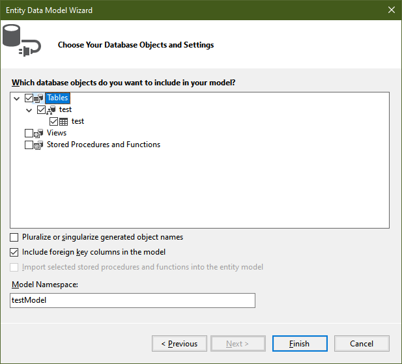This screenshot has width=402, height=364.
Task: Click the Finish button
Action: click(x=300, y=344)
